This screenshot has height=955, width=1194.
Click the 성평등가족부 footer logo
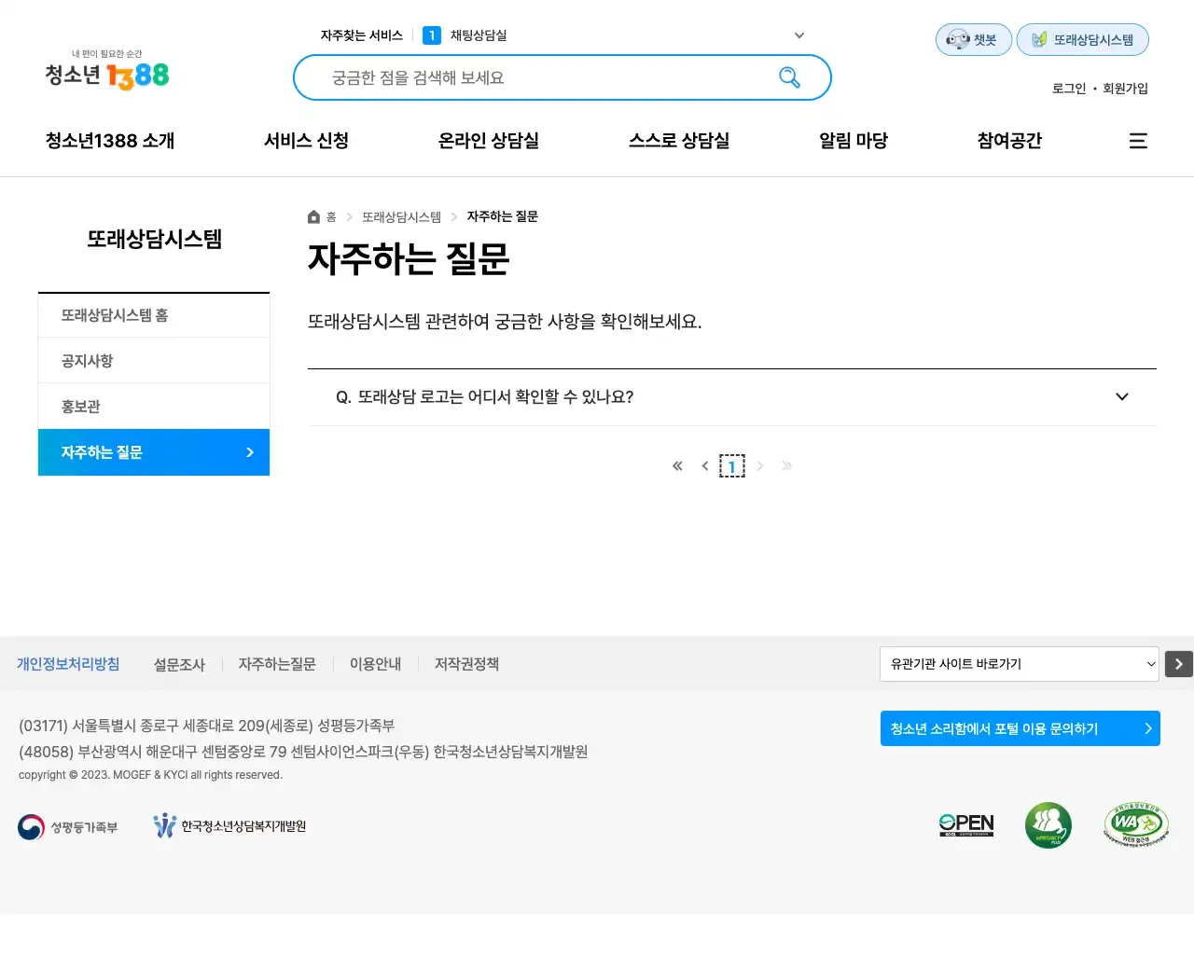tap(68, 827)
